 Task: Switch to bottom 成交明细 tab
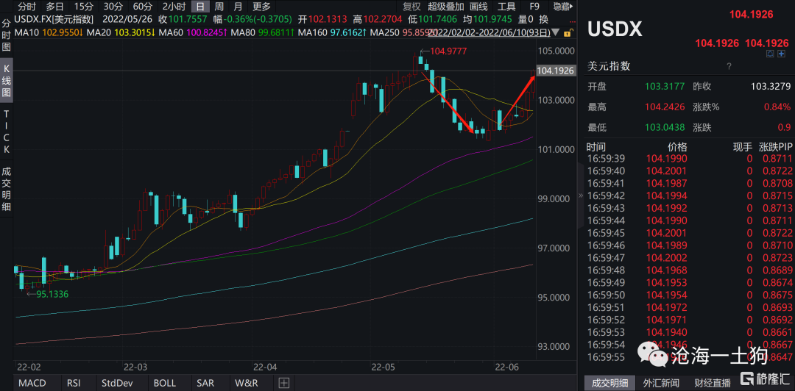click(x=610, y=383)
